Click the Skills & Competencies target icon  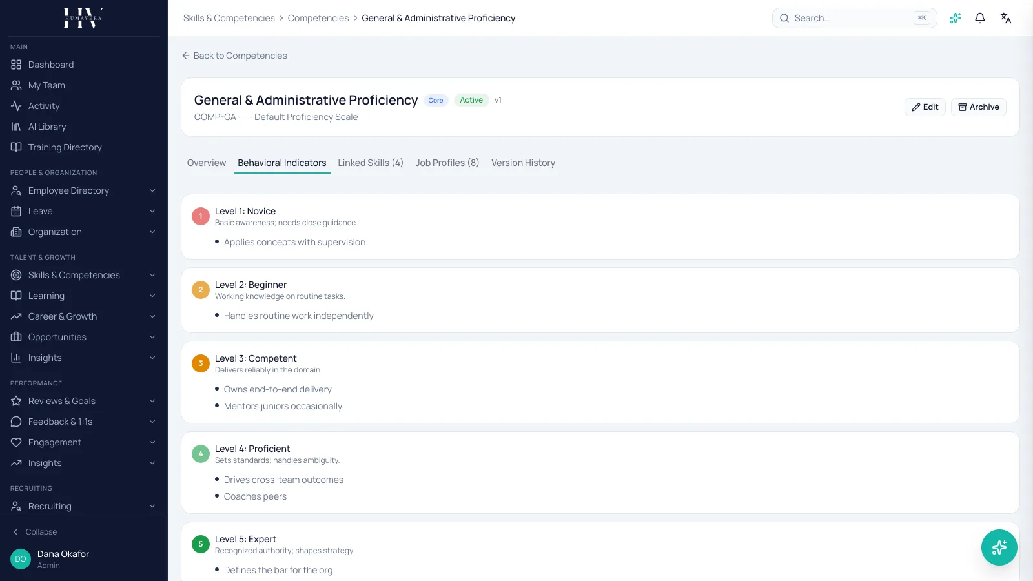16,275
